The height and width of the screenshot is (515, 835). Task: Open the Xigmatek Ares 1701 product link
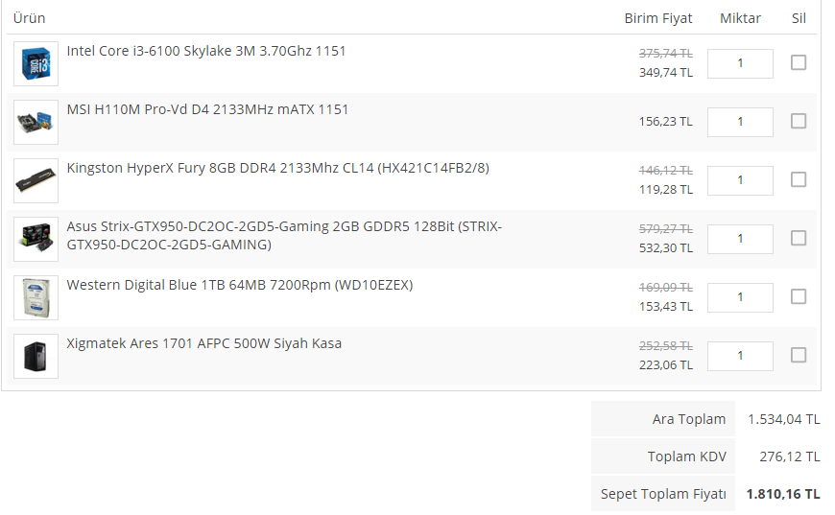pos(203,343)
